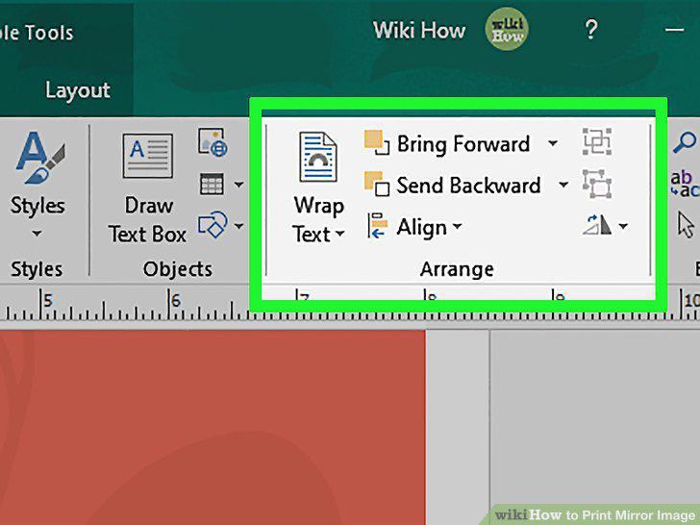Open the Table dropdown arrow
The width and height of the screenshot is (700, 525).
click(x=239, y=184)
